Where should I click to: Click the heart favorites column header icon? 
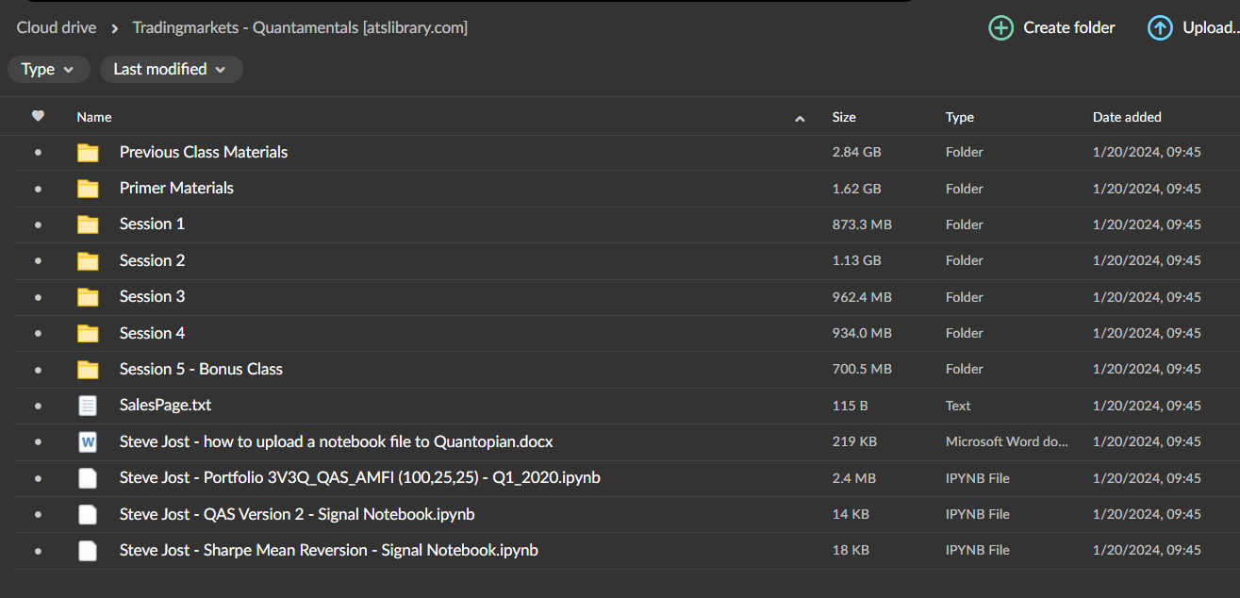pyautogui.click(x=38, y=117)
